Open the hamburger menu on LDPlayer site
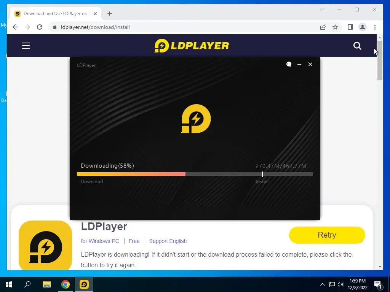Screen dimensions: 390x292 click(x=26, y=46)
